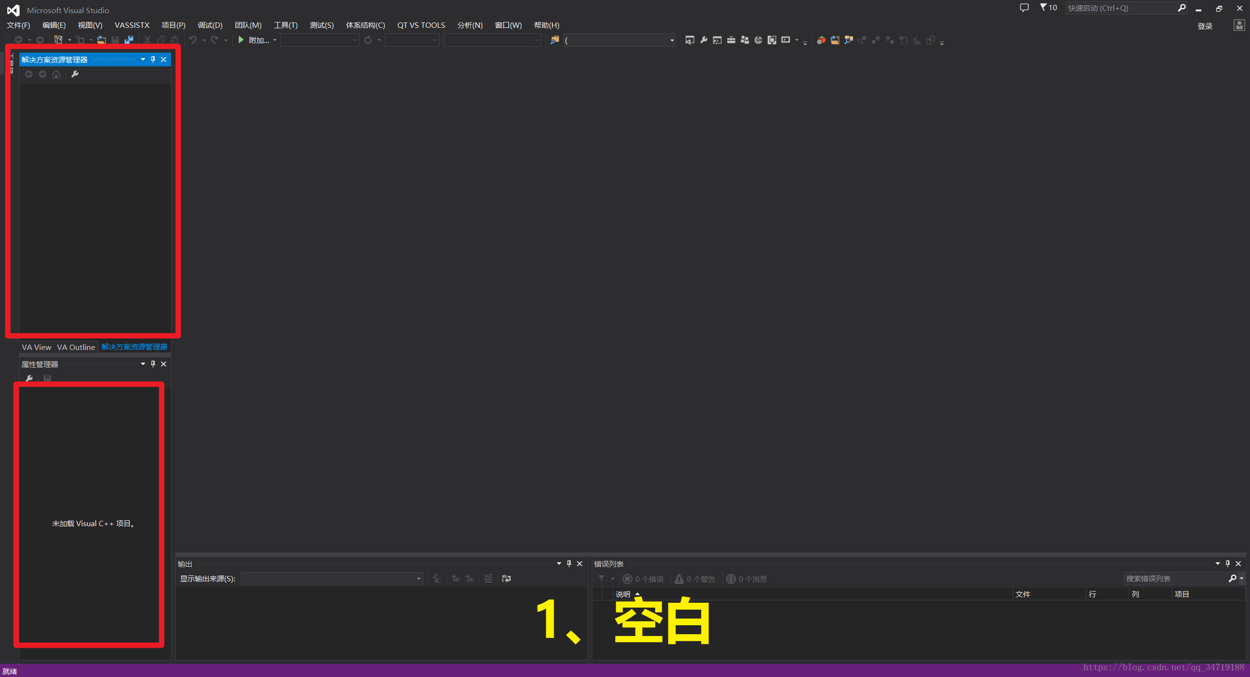Viewport: 1250px width, 677px height.
Task: Click the account avatar icon near 登录
Action: coord(1239,25)
